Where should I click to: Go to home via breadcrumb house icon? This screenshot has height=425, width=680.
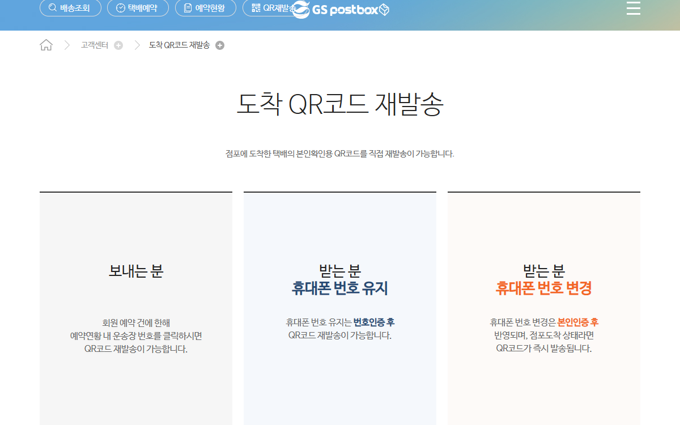[46, 45]
